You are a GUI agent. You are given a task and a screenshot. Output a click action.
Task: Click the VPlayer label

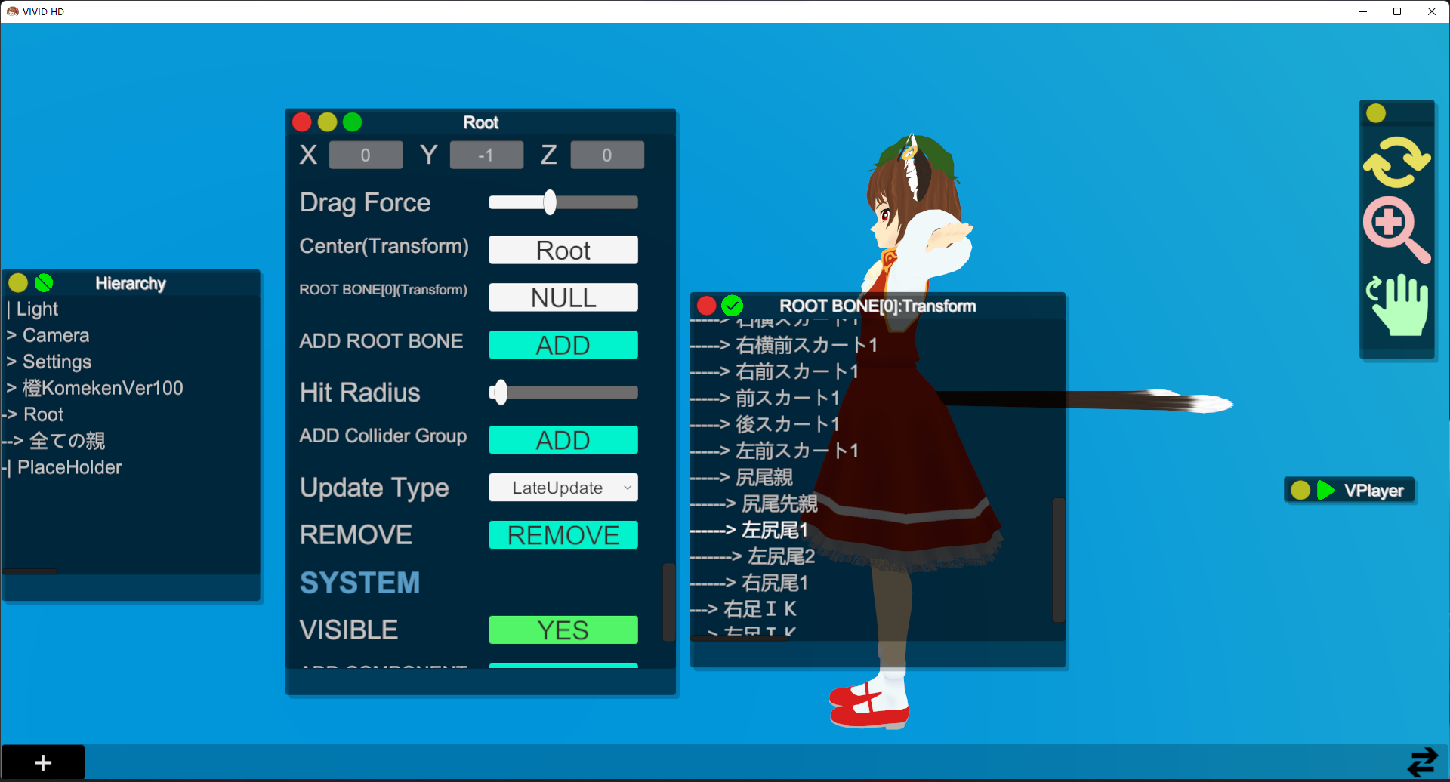[1373, 491]
